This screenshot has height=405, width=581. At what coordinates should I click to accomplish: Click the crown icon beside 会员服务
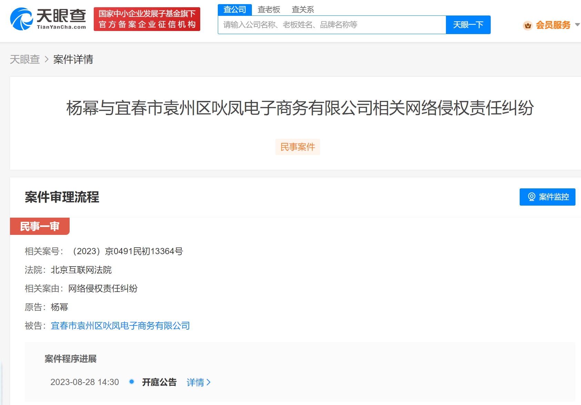(x=527, y=25)
